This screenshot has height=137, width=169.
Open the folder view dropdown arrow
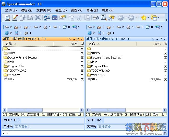click(159, 18)
